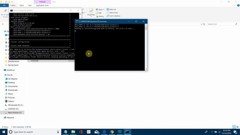Maximize the cmd.exe window
The height and width of the screenshot is (135, 240).
pos(136,21)
